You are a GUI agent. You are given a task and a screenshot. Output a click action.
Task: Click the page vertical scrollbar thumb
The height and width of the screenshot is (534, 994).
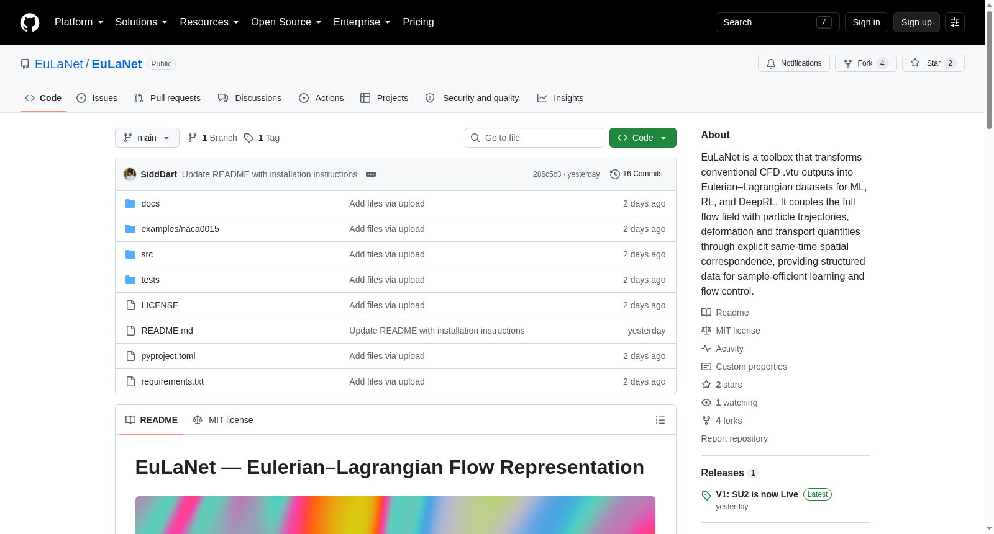989,69
